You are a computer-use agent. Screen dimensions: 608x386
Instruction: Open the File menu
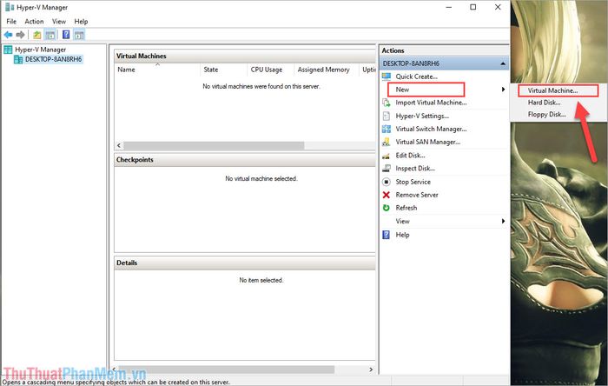point(11,22)
